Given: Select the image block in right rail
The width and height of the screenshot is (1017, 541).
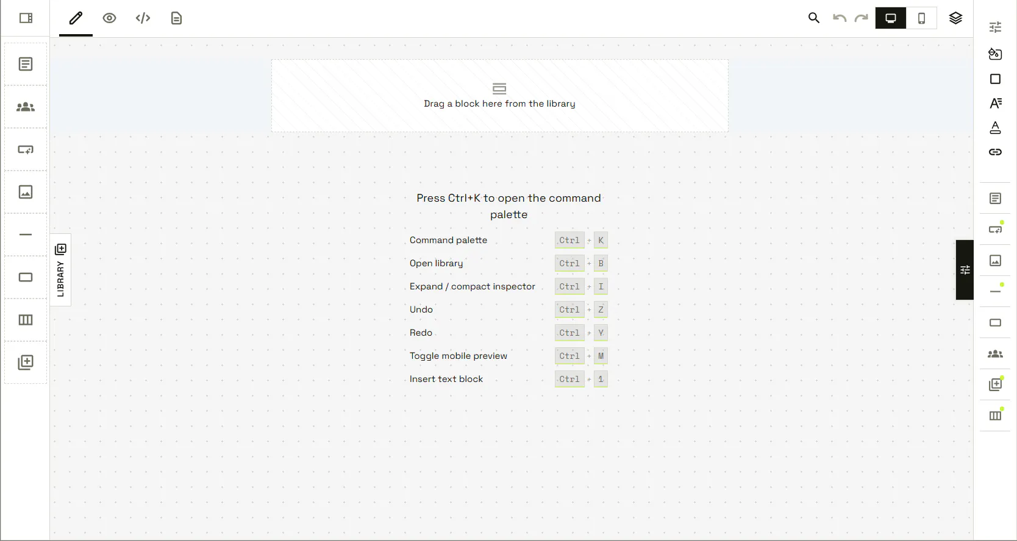Looking at the screenshot, I should click(x=995, y=261).
